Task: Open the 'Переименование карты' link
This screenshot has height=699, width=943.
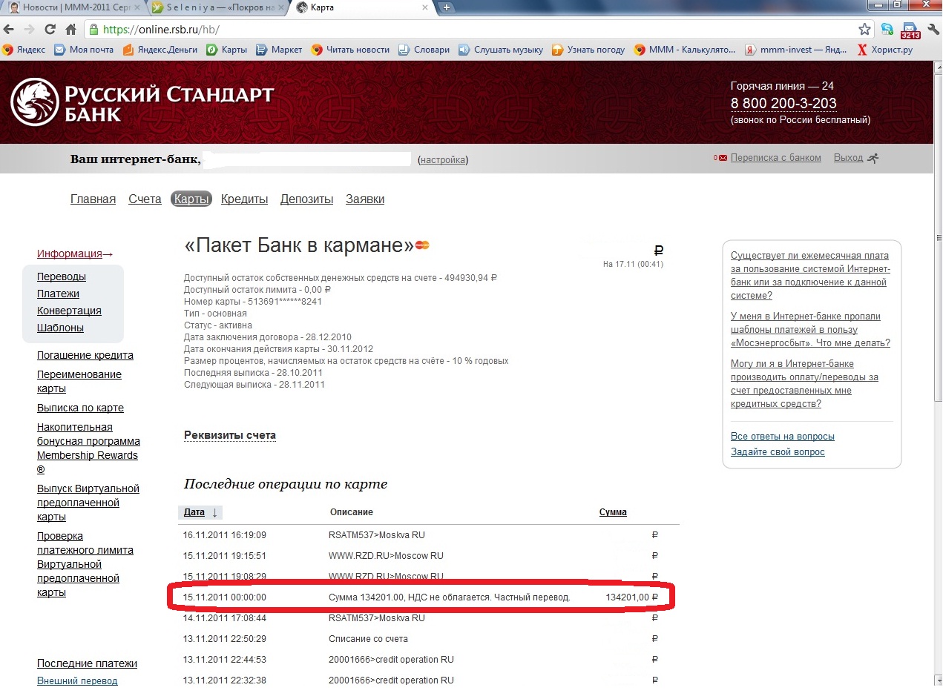Action: coord(79,382)
